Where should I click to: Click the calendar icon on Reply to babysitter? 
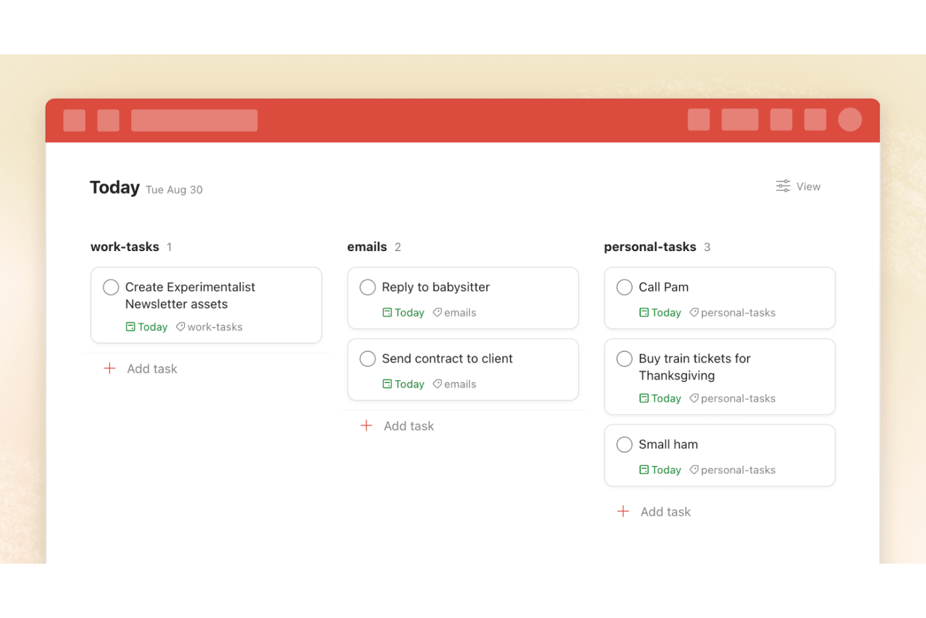pyautogui.click(x=388, y=312)
